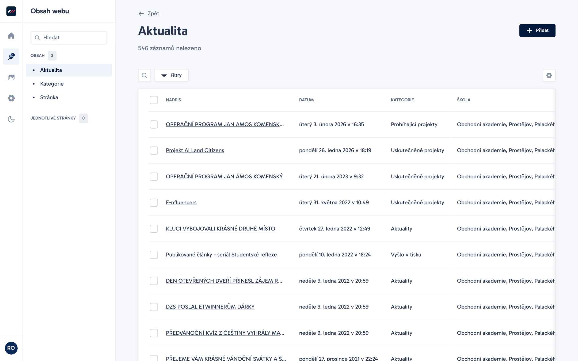The image size is (578, 361).
Task: Open the media library icon
Action: (x=11, y=77)
